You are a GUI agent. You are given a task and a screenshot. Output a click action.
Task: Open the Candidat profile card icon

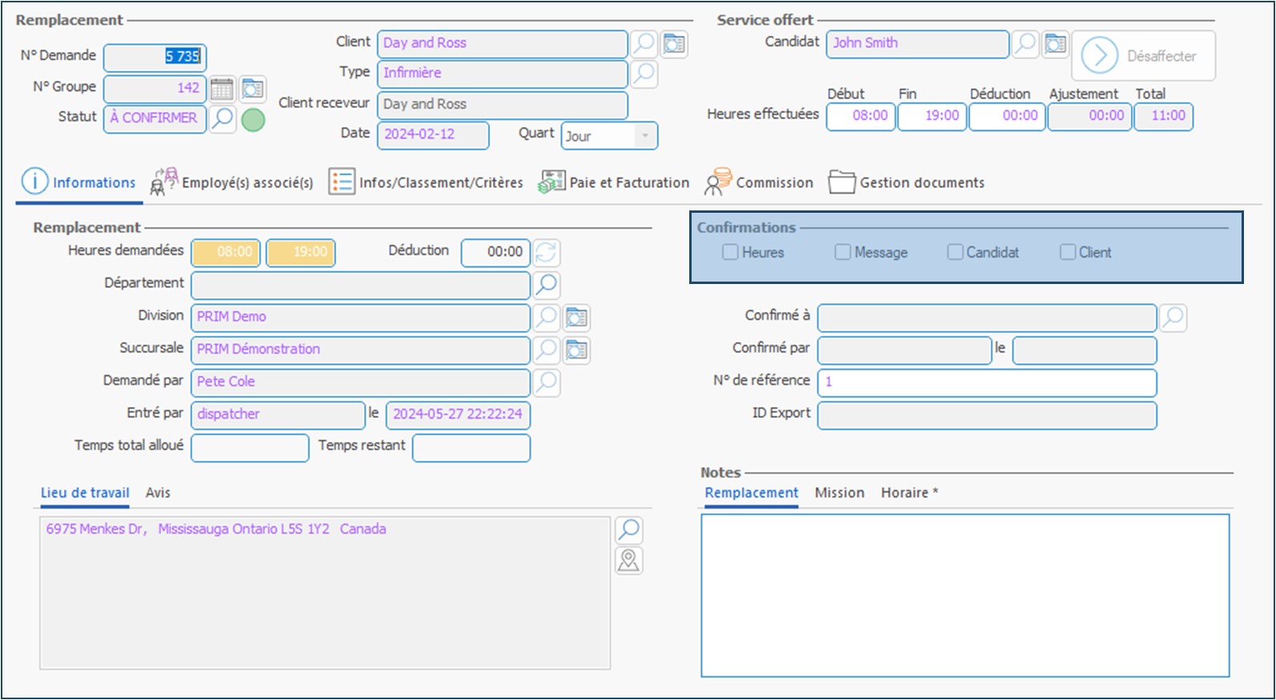tap(1056, 44)
